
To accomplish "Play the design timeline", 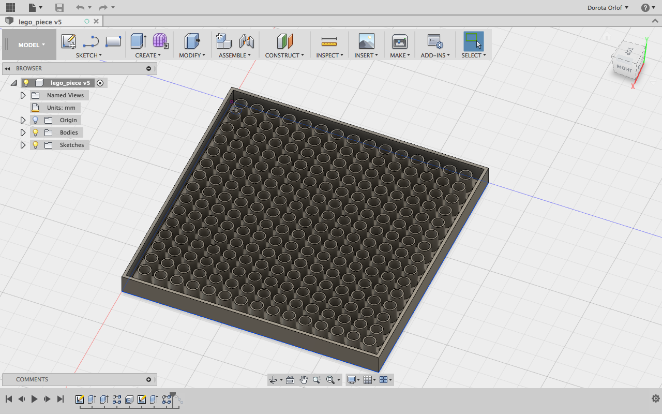I will (x=34, y=399).
